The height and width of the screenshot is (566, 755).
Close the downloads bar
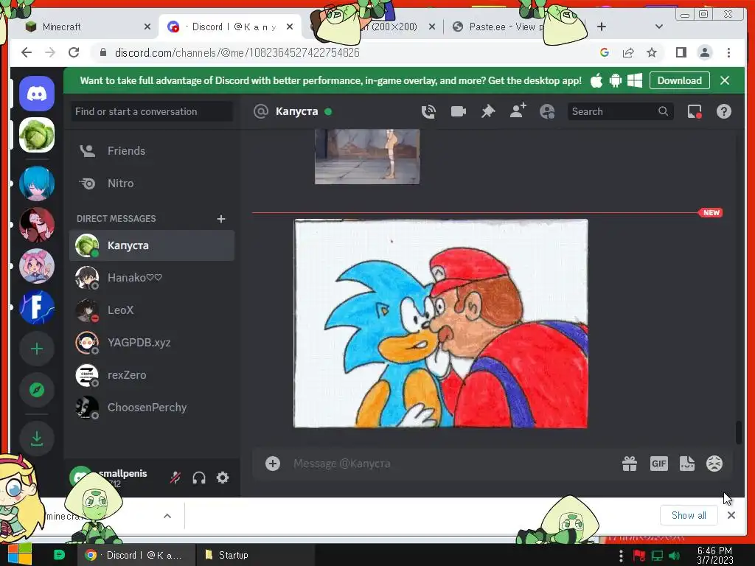731,515
